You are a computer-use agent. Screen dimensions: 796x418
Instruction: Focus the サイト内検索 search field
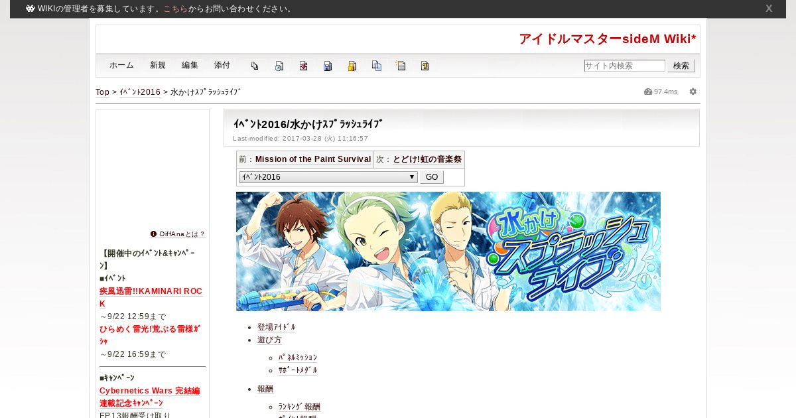(624, 66)
